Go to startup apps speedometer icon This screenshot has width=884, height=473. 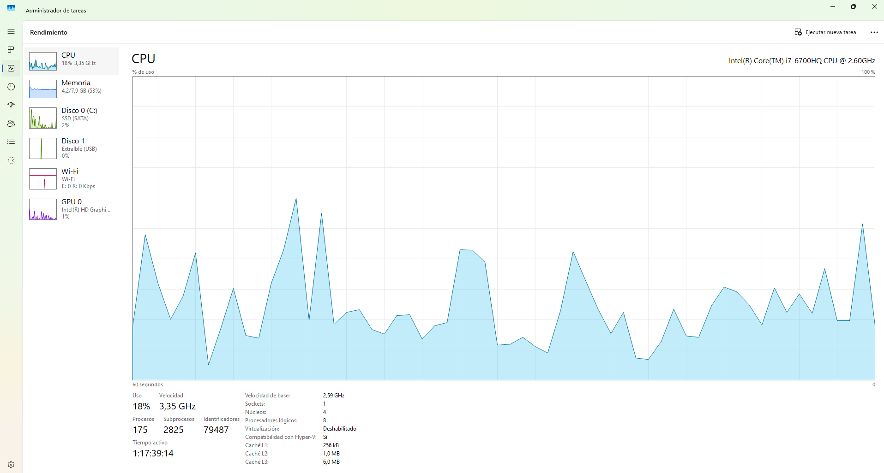(x=11, y=105)
